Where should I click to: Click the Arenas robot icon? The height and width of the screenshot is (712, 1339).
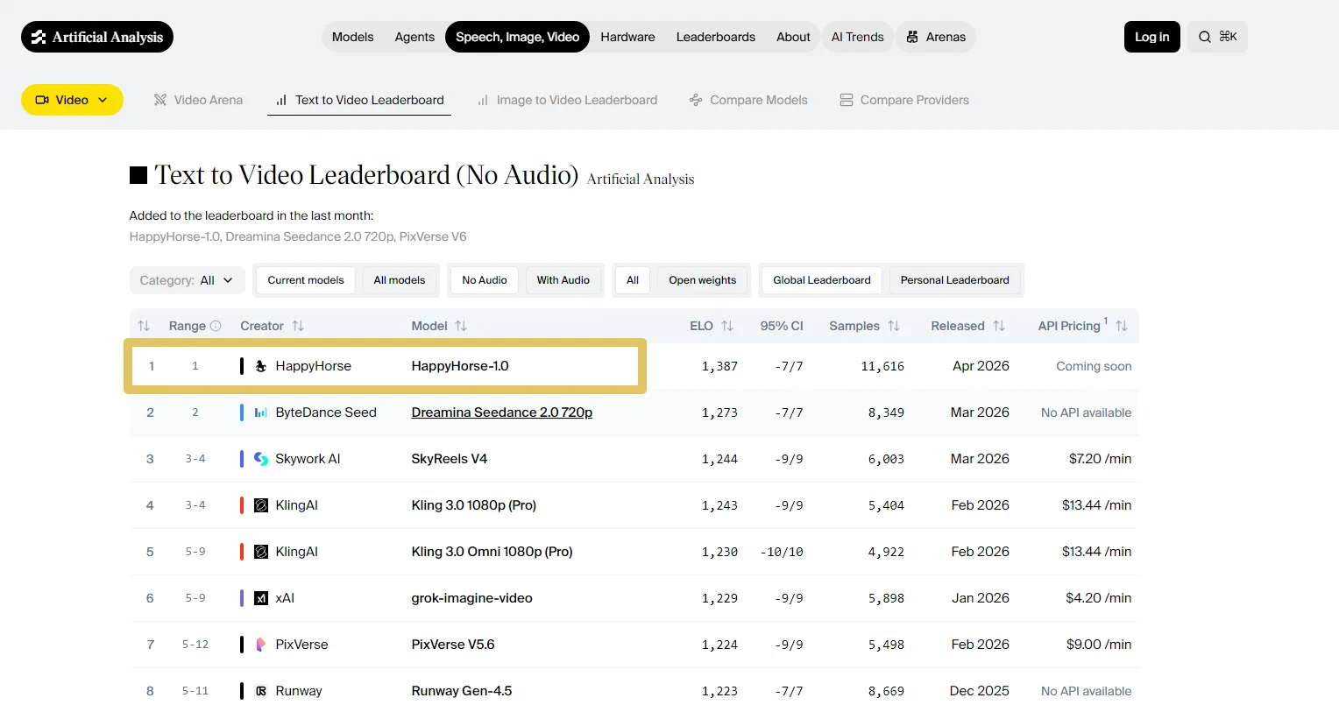912,37
